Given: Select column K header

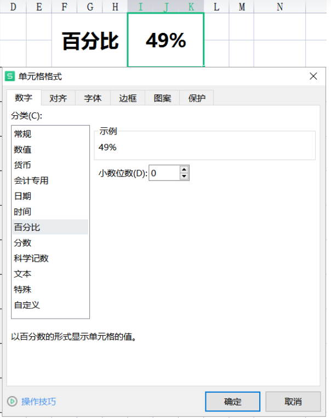Looking at the screenshot, I should pyautogui.click(x=191, y=7).
